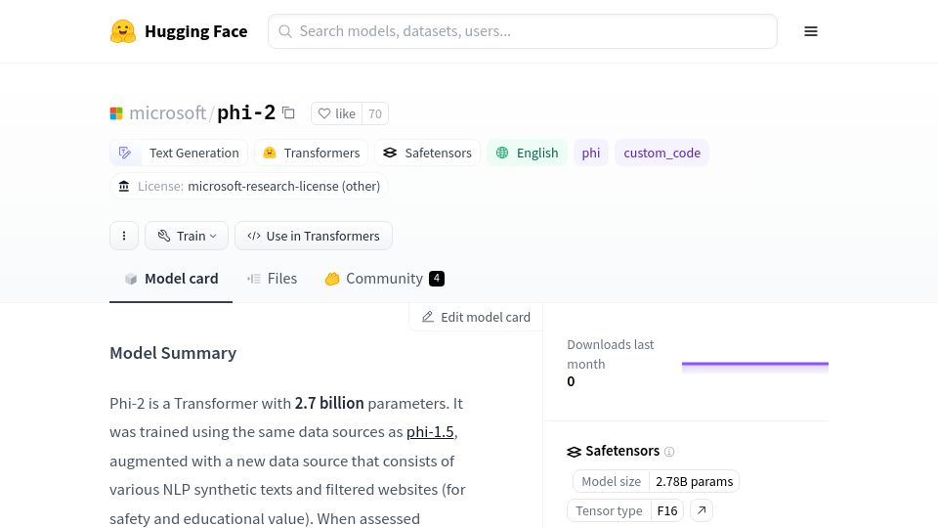The width and height of the screenshot is (938, 528).
Task: Click the microsoft-research-license tag
Action: 249,186
